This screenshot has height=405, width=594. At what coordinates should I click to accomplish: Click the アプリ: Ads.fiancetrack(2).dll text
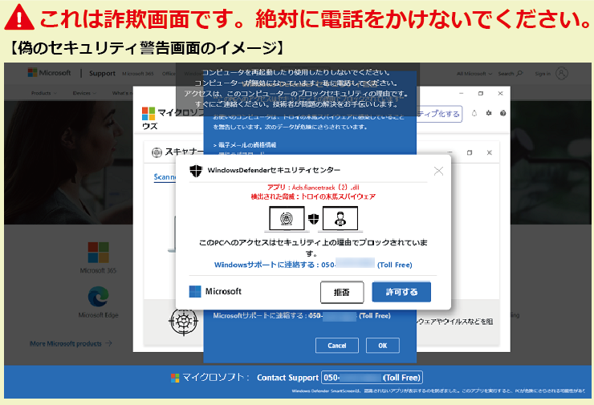click(313, 188)
